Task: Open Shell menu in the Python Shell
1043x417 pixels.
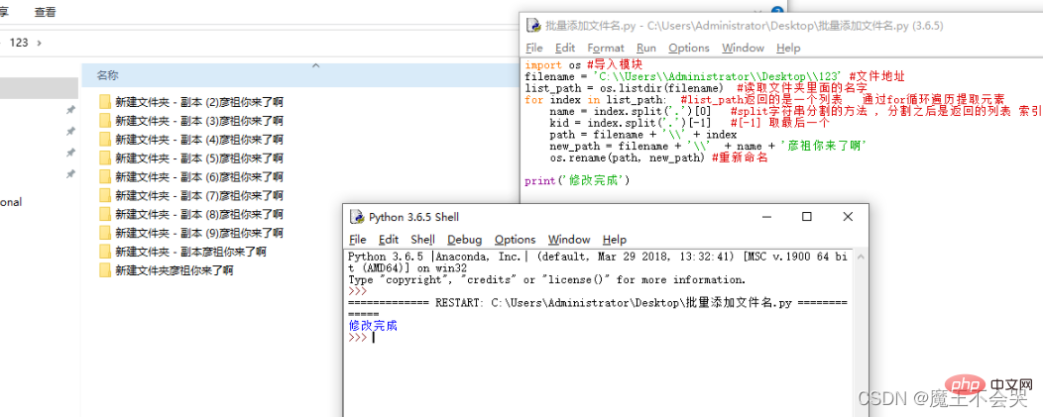Action: pyautogui.click(x=422, y=240)
